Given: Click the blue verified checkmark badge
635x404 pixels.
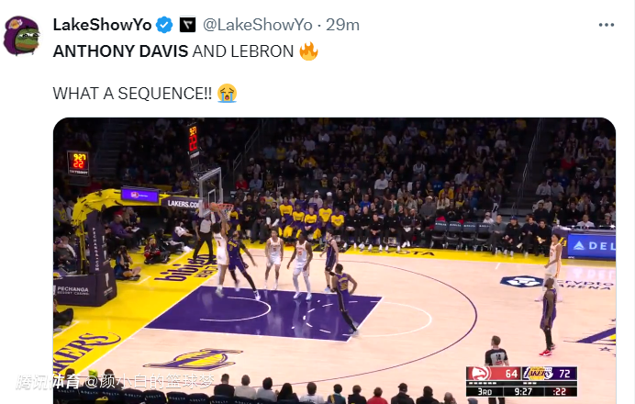Looking at the screenshot, I should click(x=164, y=24).
